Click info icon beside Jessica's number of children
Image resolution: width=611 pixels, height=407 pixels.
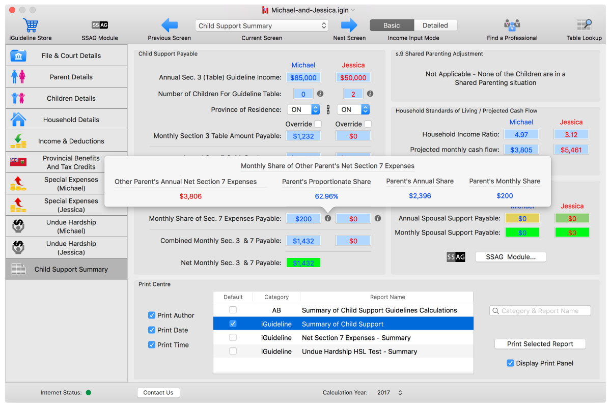pyautogui.click(x=370, y=94)
